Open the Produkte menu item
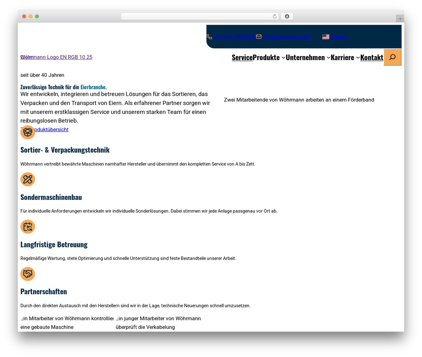This screenshot has height=357, width=422. [266, 57]
